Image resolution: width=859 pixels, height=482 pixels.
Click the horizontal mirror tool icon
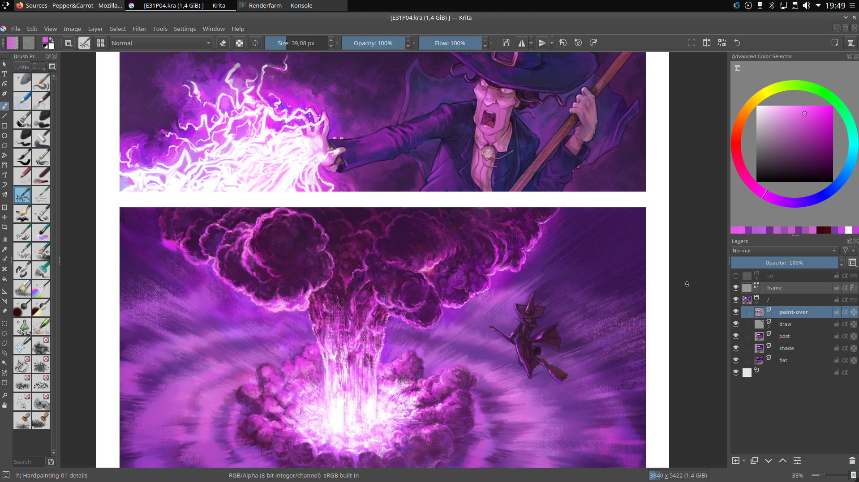pos(522,43)
